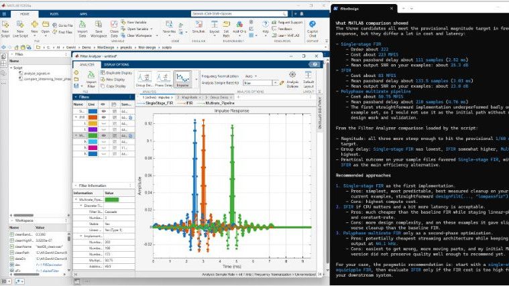Open analyze_signals.m in Files panel
The image size is (509, 286).
coord(34,74)
